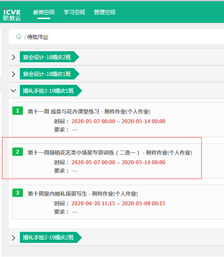This screenshot has height=257, width=224.
Task: Open 第十一周 线条与花卉课堂练习 assignment
Action: [89, 112]
